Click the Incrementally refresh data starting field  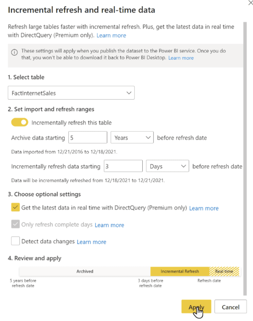point(123,166)
